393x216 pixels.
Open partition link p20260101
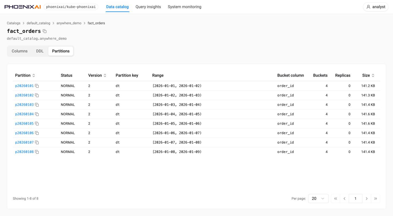24,86
